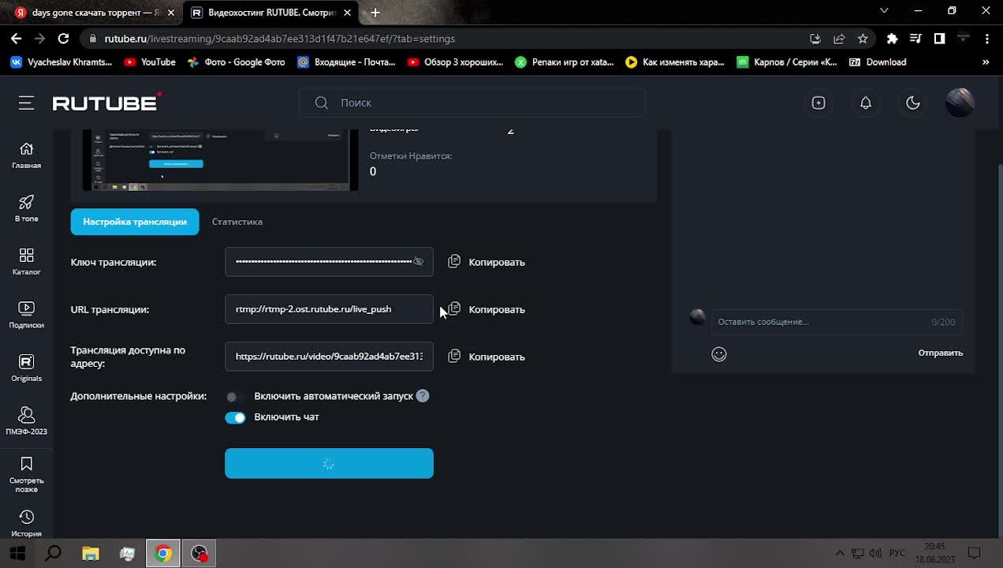Click Отправить to send chat message
Screen dimensions: 1003x568
[x=940, y=353]
